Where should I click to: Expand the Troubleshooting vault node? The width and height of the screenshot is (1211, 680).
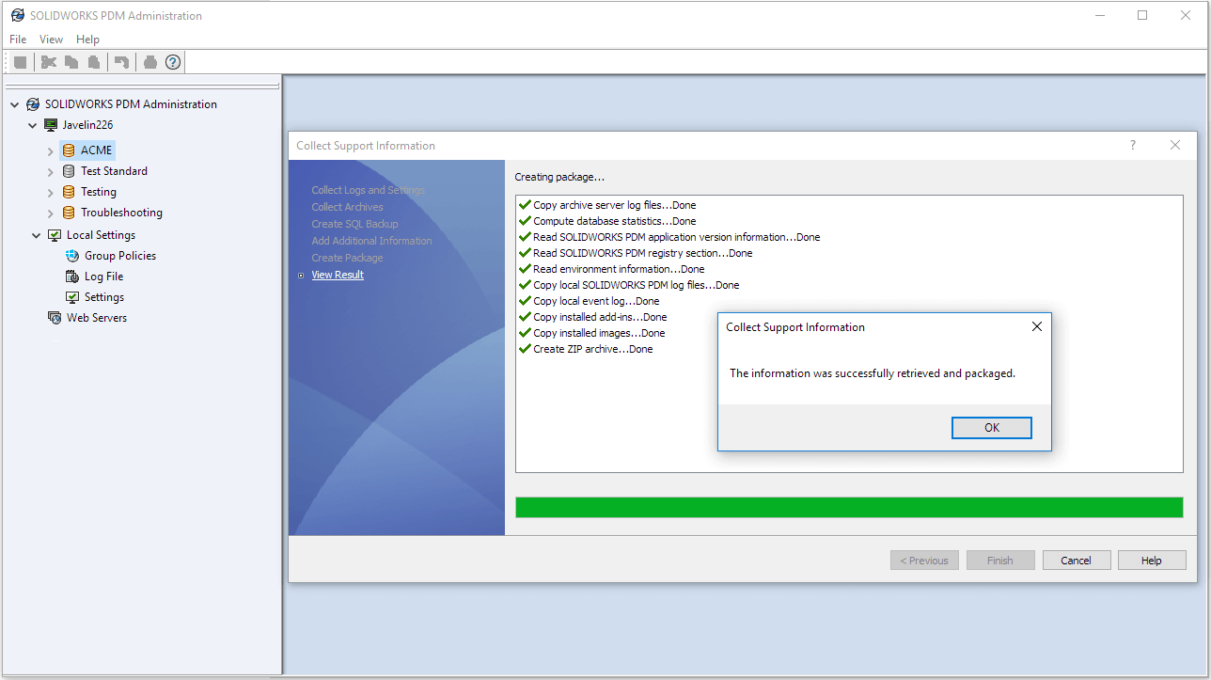pyautogui.click(x=51, y=213)
